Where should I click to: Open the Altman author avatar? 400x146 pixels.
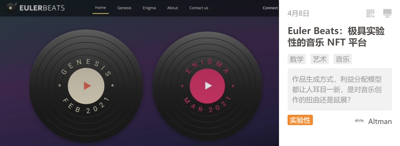[x=359, y=121]
